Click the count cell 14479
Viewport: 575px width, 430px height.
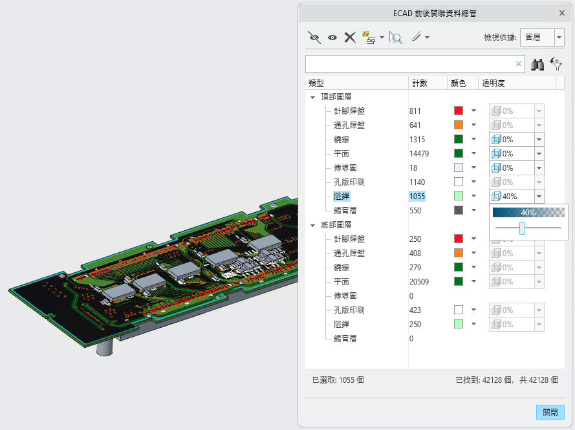tap(419, 154)
